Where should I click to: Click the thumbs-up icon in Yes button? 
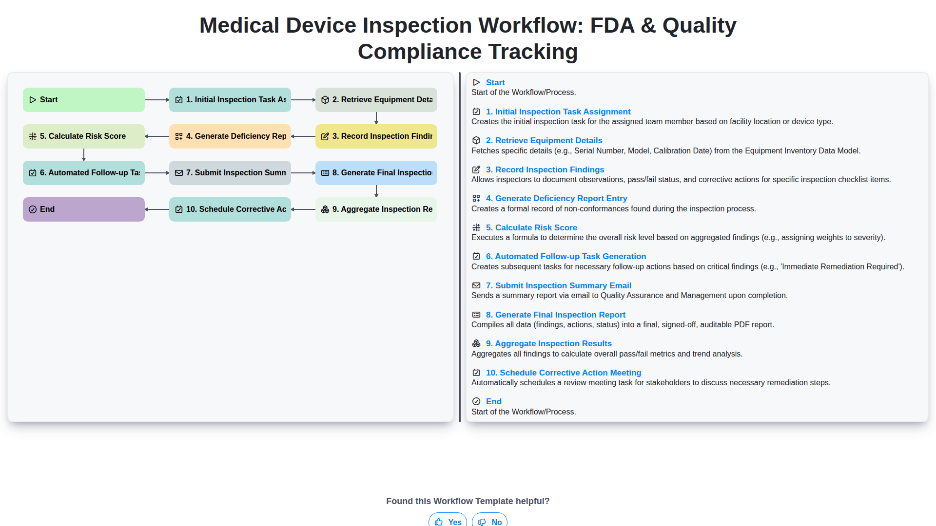pyautogui.click(x=439, y=522)
